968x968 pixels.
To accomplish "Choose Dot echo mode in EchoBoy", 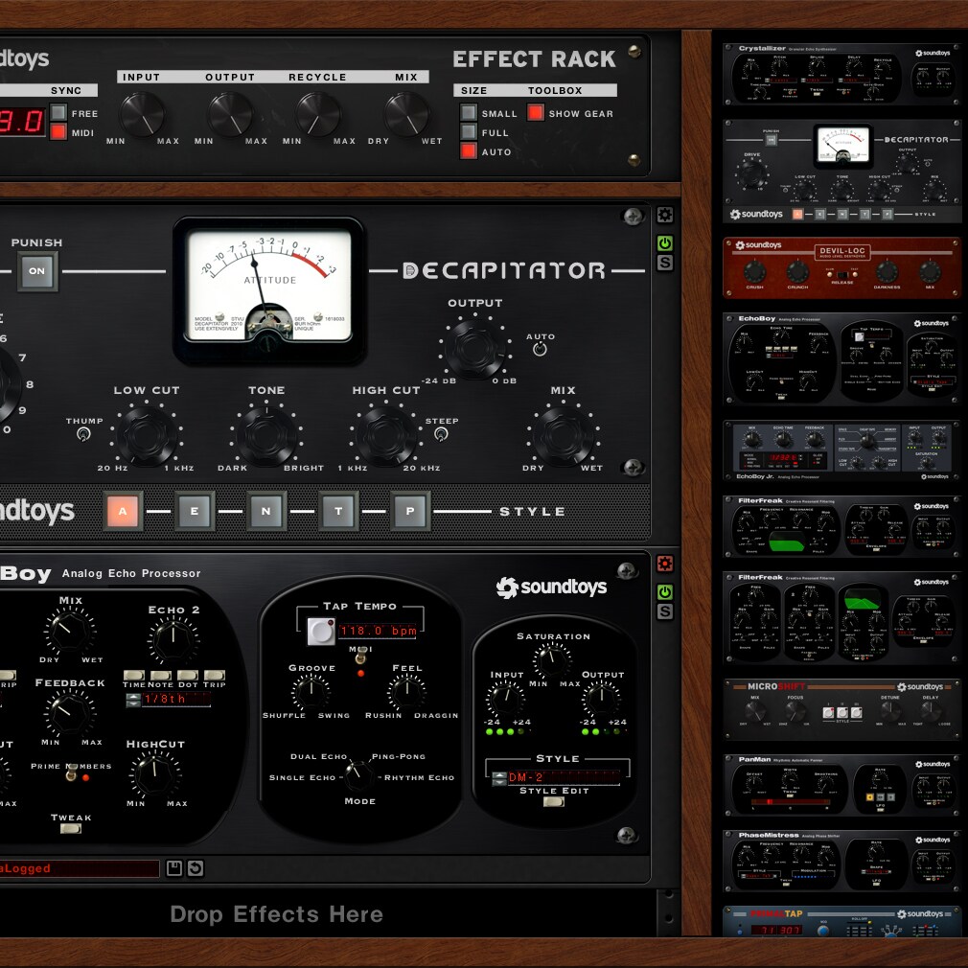I will coord(188,675).
